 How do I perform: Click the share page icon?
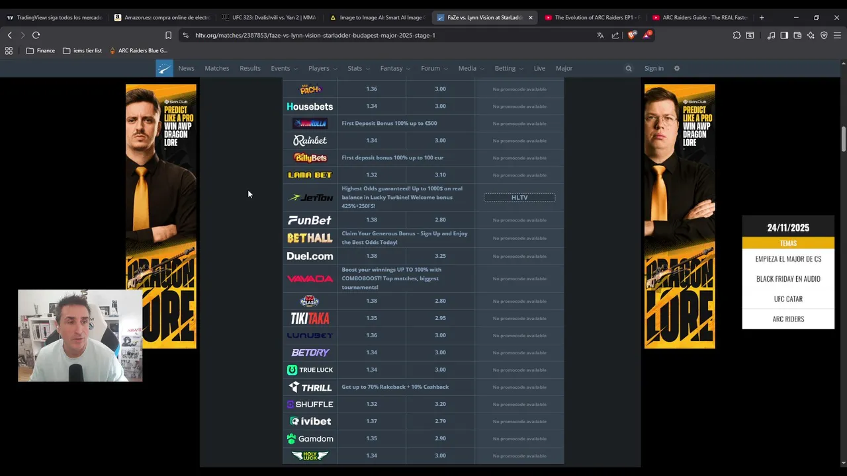pyautogui.click(x=615, y=35)
